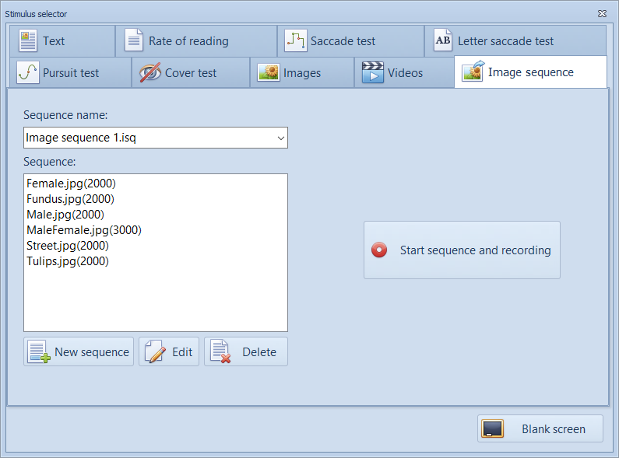
Task: Click the Letter saccade test AB icon
Action: click(x=442, y=40)
